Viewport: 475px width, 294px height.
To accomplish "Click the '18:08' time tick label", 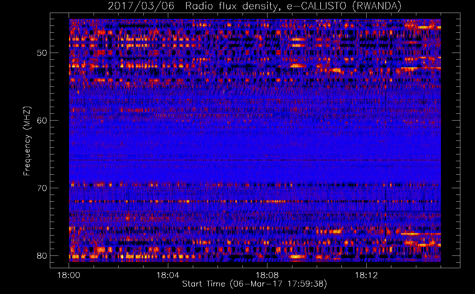I will pyautogui.click(x=267, y=275).
